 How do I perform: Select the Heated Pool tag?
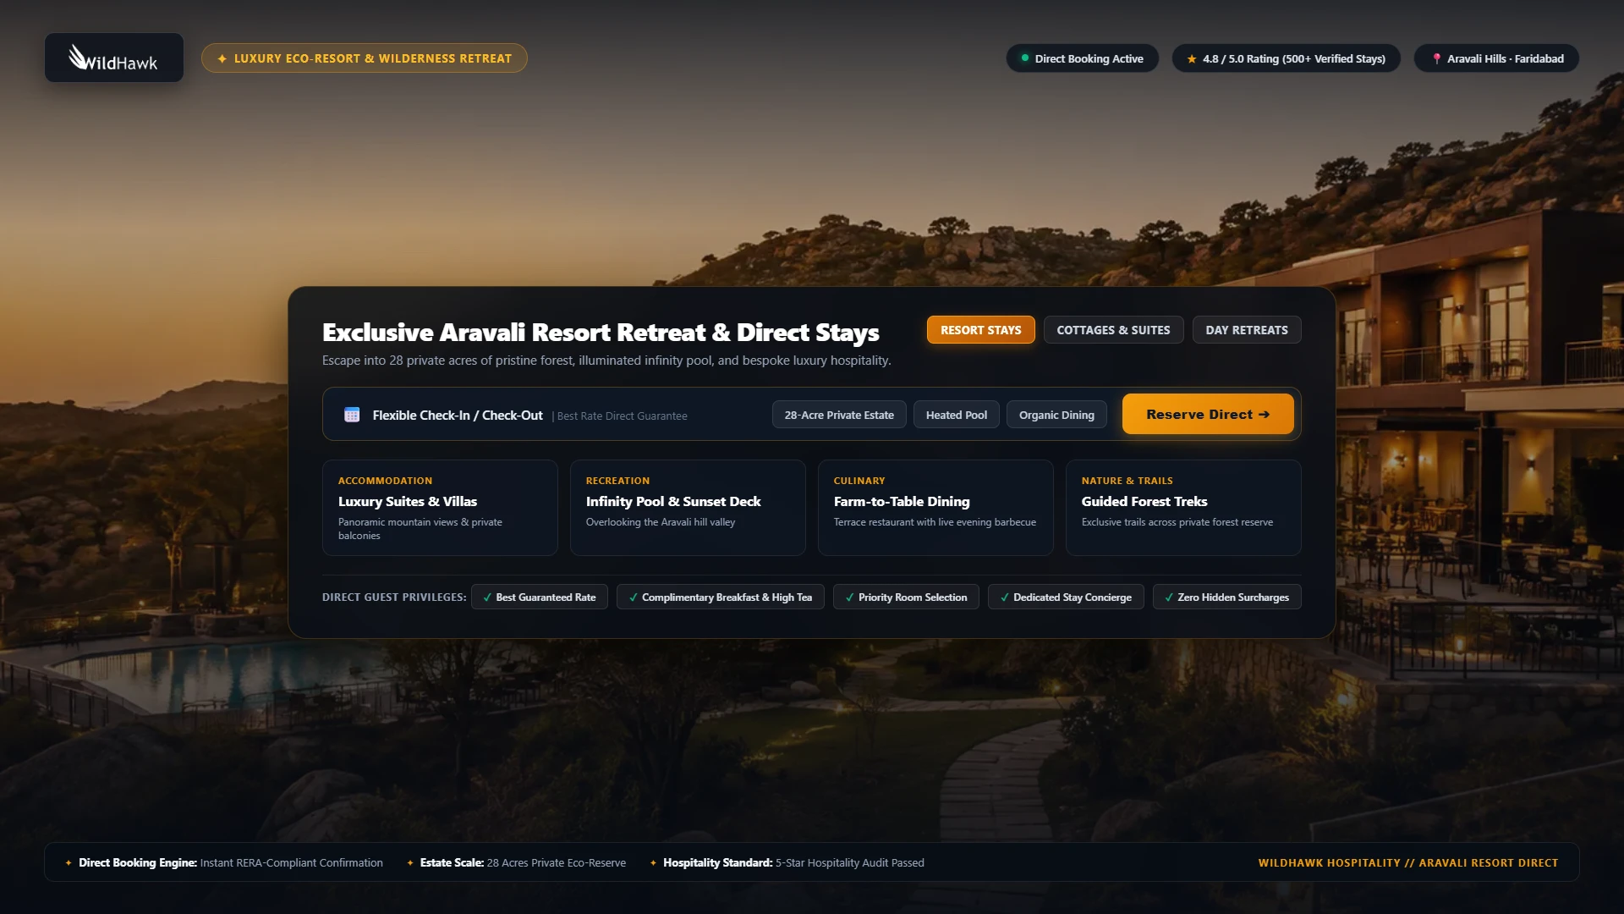click(x=957, y=415)
